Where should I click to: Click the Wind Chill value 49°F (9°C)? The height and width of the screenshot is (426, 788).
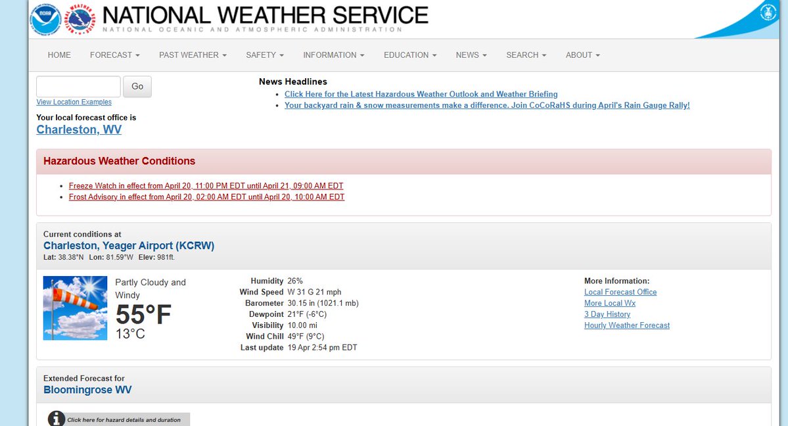point(306,336)
